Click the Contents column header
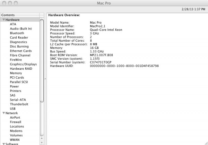This screenshot has width=208, height=145. pos(20,15)
